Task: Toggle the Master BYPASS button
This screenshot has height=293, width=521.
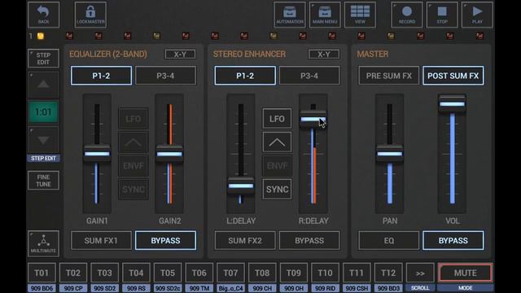Action: (453, 241)
